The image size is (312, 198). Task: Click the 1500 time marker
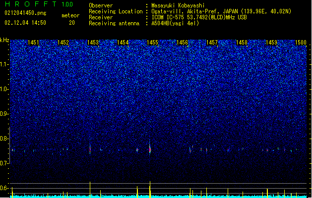301,43
